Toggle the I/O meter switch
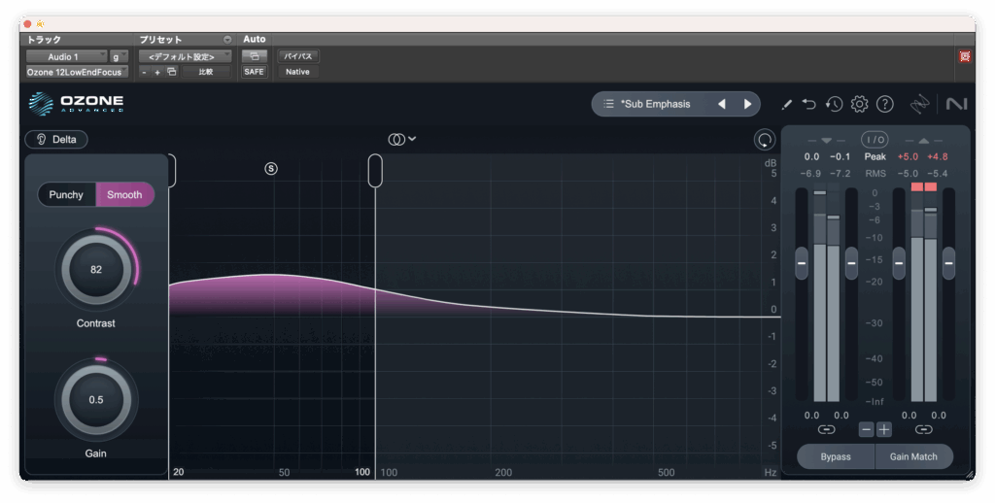The height and width of the screenshot is (503, 995). pyautogui.click(x=875, y=140)
